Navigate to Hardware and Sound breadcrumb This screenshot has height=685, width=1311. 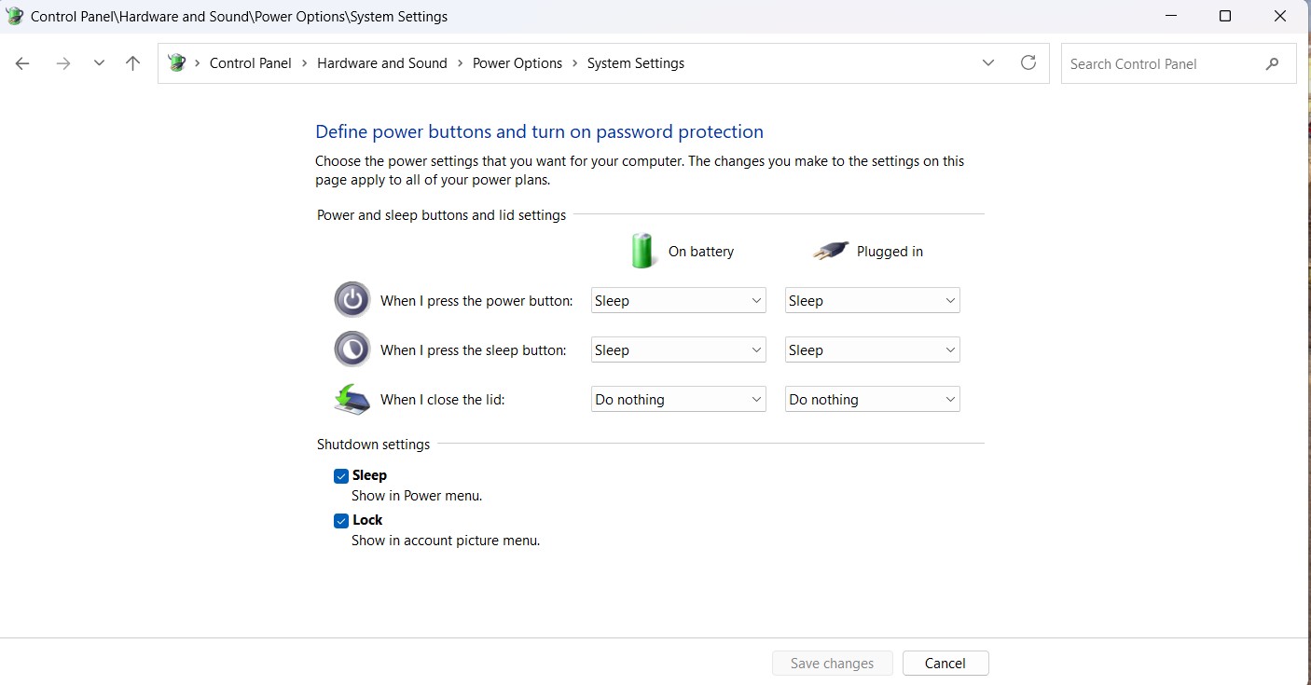[x=382, y=63]
